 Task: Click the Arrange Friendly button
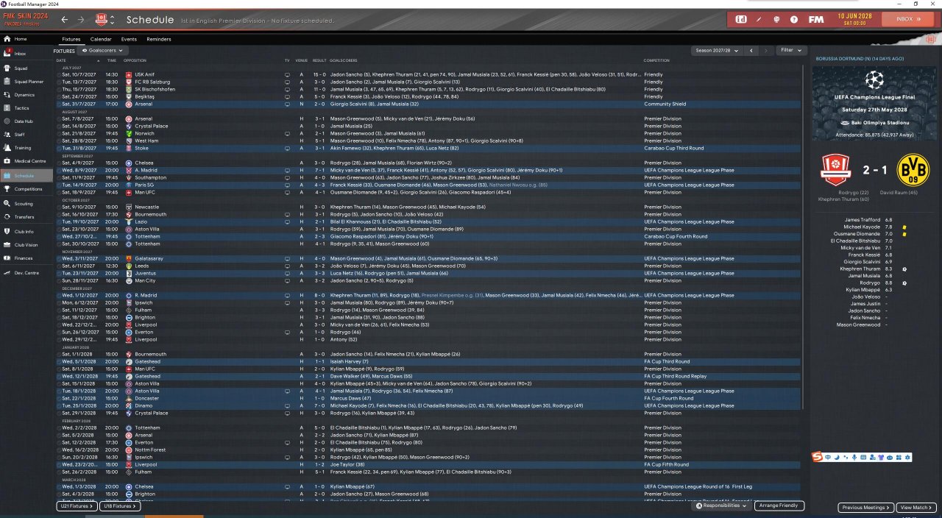(x=779, y=505)
